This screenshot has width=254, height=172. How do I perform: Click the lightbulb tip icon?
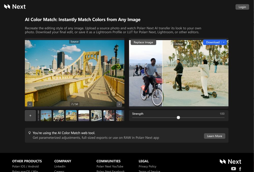(29, 133)
